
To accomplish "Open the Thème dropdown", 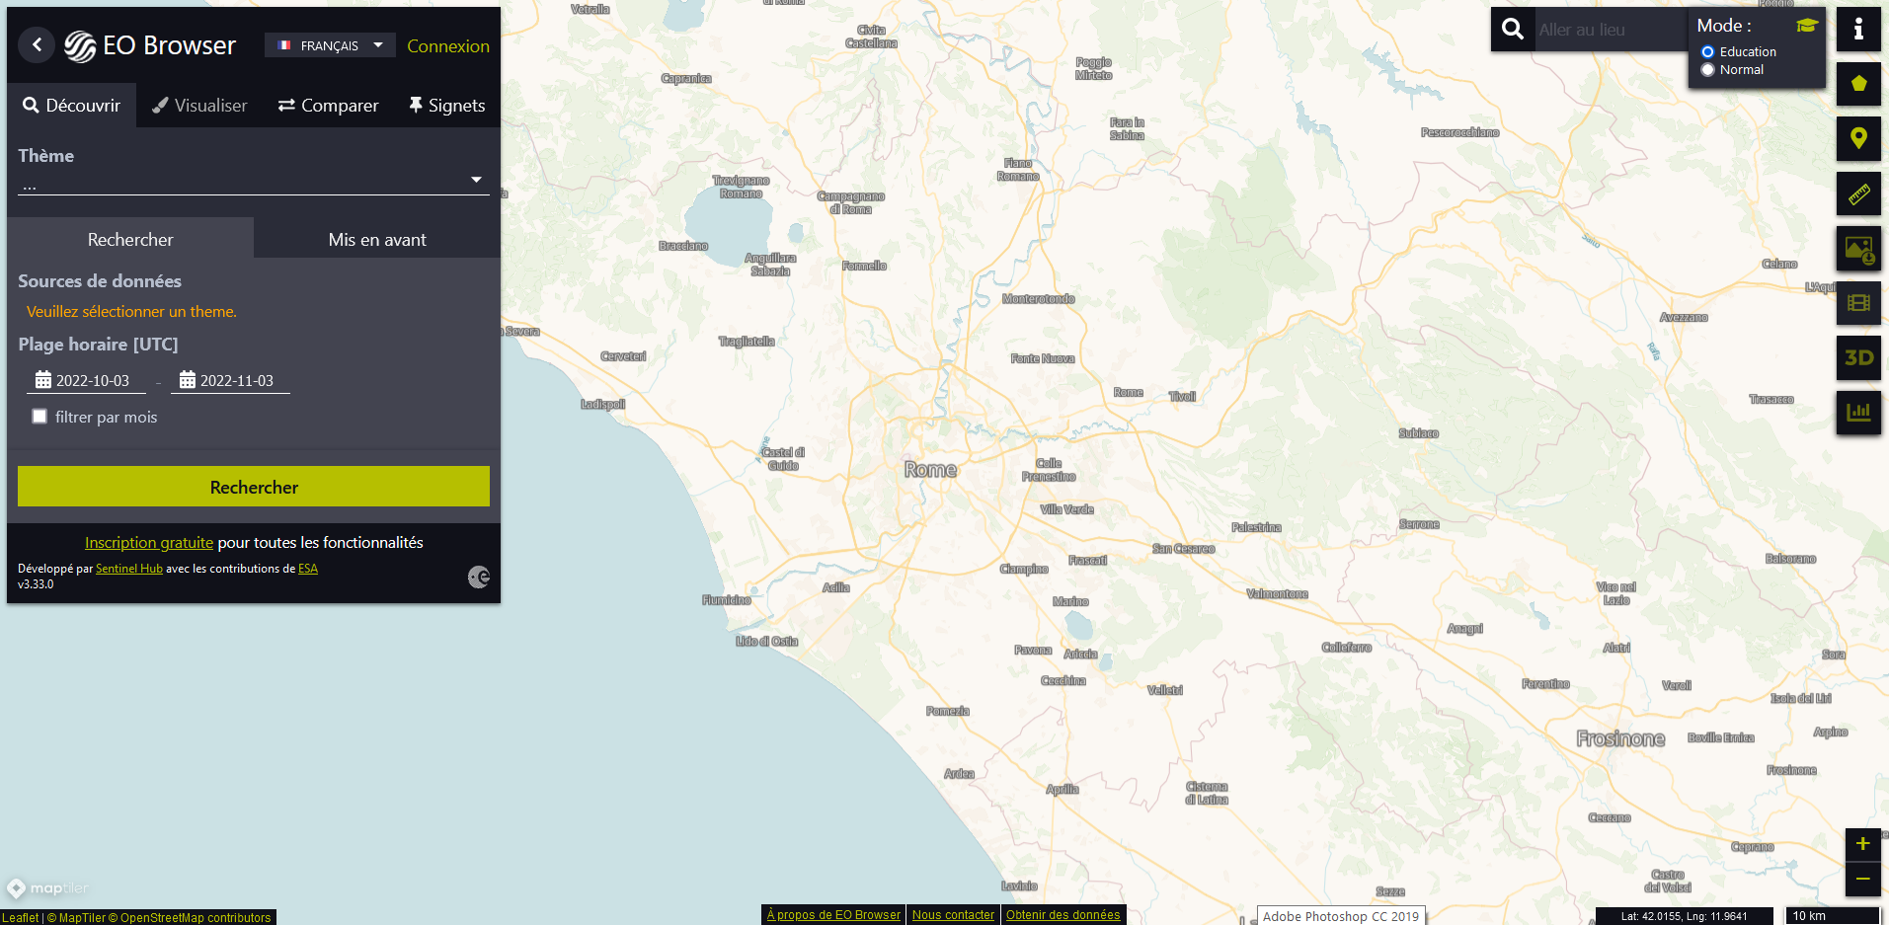I will (476, 180).
